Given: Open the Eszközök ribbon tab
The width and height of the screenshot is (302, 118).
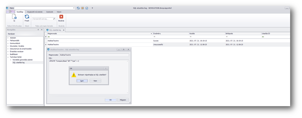Looking at the screenshot, I should [x=50, y=12].
